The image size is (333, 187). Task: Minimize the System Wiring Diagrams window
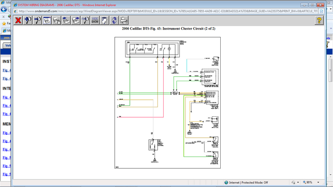[304, 5]
